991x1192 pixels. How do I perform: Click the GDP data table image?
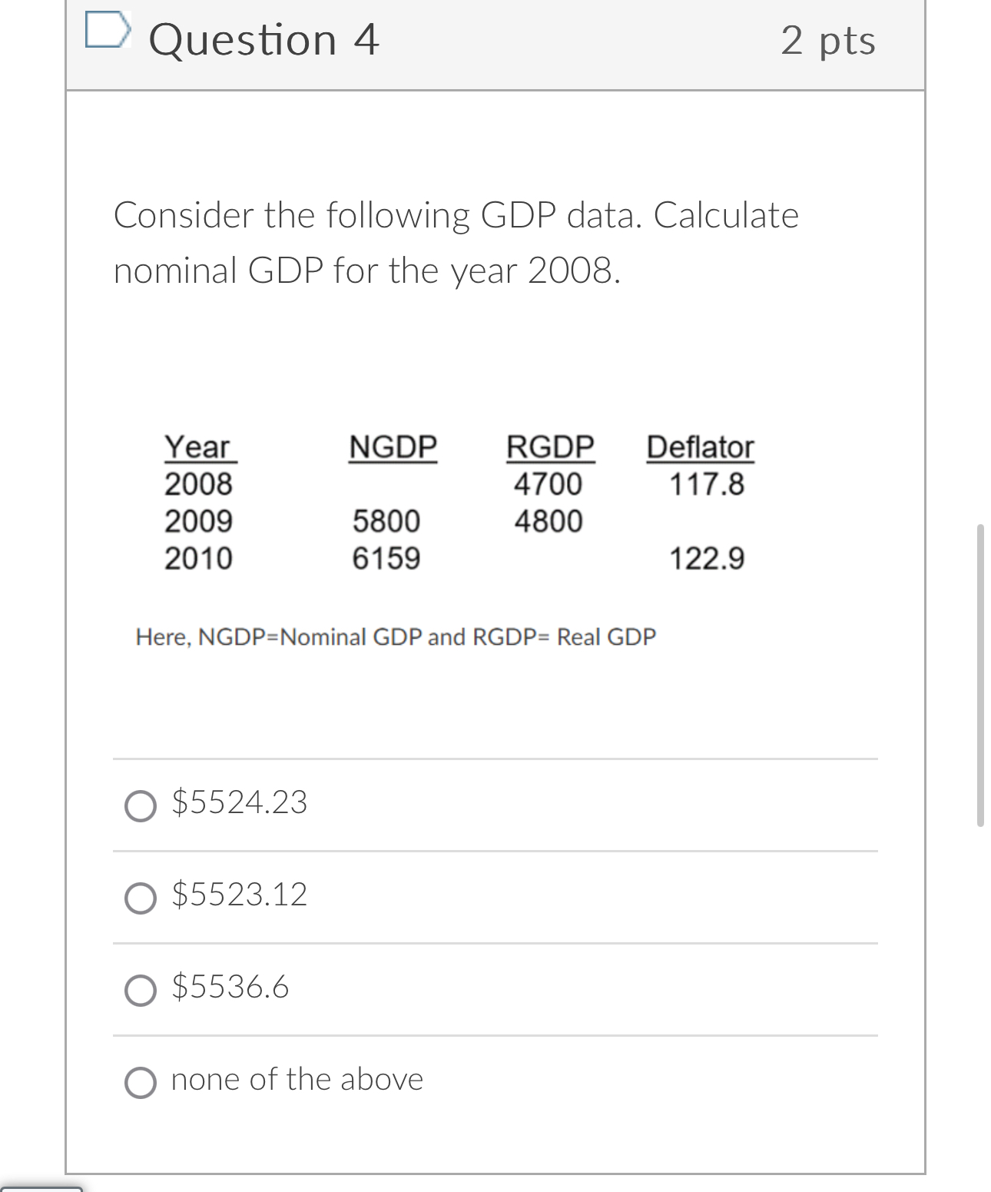pyautogui.click(x=459, y=503)
